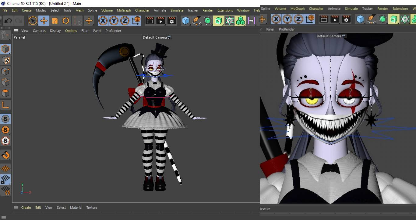The width and height of the screenshot is (416, 220).
Task: Click the Undo arrow in the main toolbar
Action: pos(8,21)
